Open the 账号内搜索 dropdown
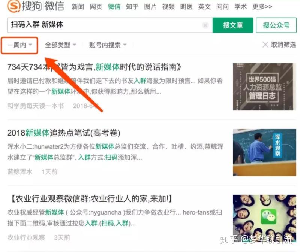This screenshot has height=252, width=300. click(108, 45)
